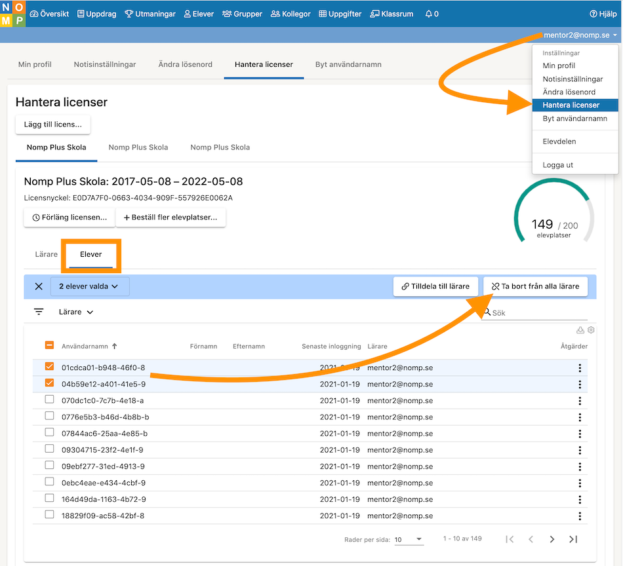Sort by Lärare column header
The height and width of the screenshot is (566, 623).
(x=377, y=346)
